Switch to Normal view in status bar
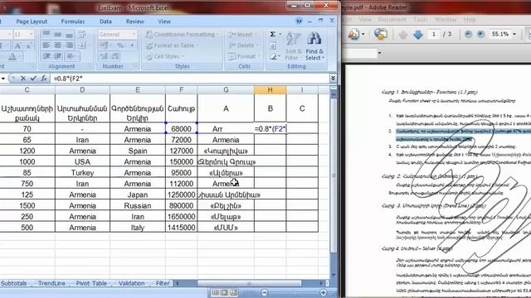This screenshot has height=298, width=531. pos(216,292)
